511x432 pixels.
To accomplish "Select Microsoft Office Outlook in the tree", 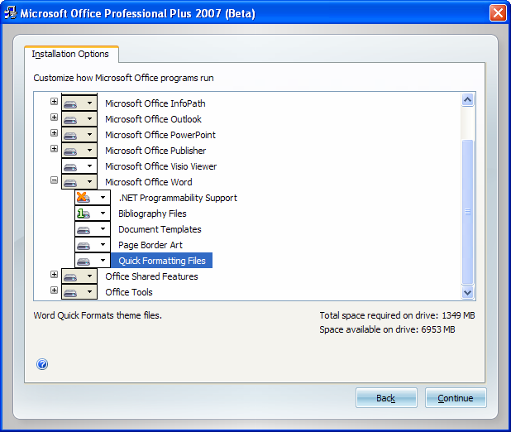I will [x=153, y=119].
